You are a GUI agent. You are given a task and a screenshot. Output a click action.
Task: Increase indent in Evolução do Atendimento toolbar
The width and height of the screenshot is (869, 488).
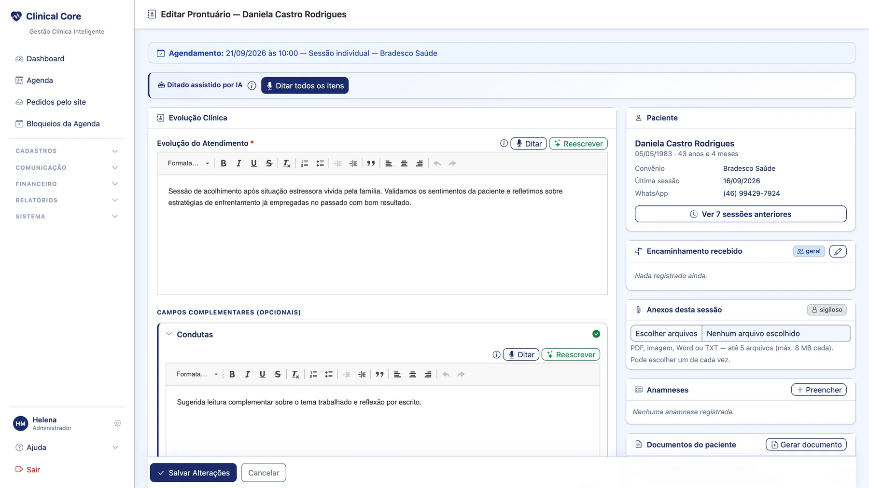353,163
